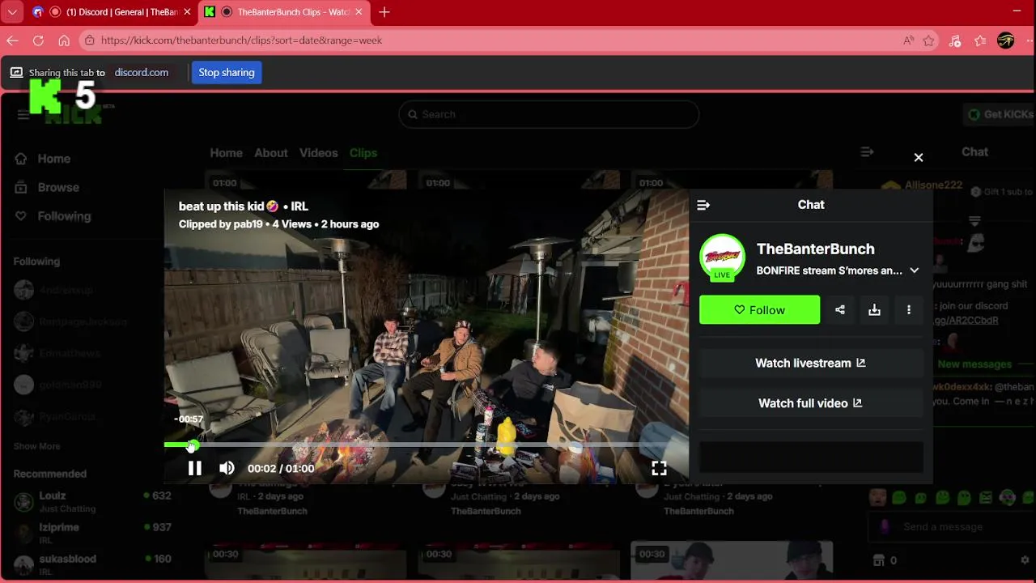Open browser extensions icon
The image size is (1036, 583).
coord(955,40)
